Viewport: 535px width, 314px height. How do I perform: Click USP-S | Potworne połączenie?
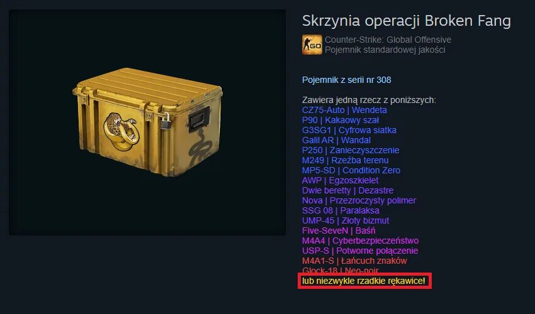click(360, 251)
